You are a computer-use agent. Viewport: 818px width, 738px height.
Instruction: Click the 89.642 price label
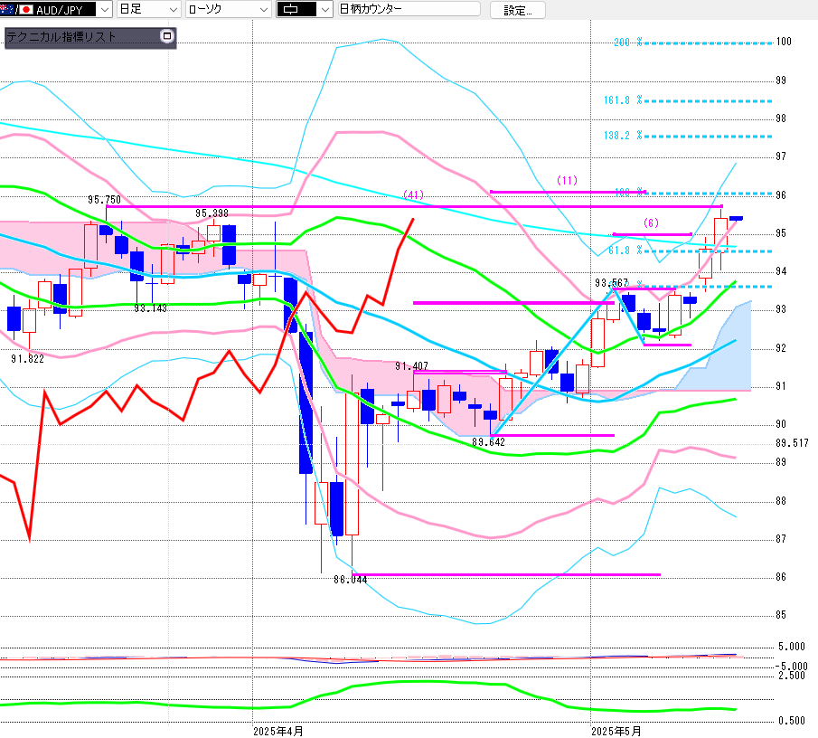(x=488, y=442)
